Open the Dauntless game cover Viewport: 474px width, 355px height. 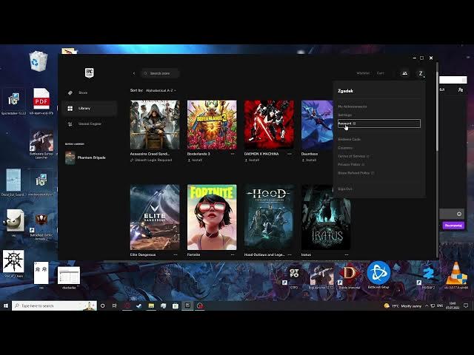click(x=317, y=125)
